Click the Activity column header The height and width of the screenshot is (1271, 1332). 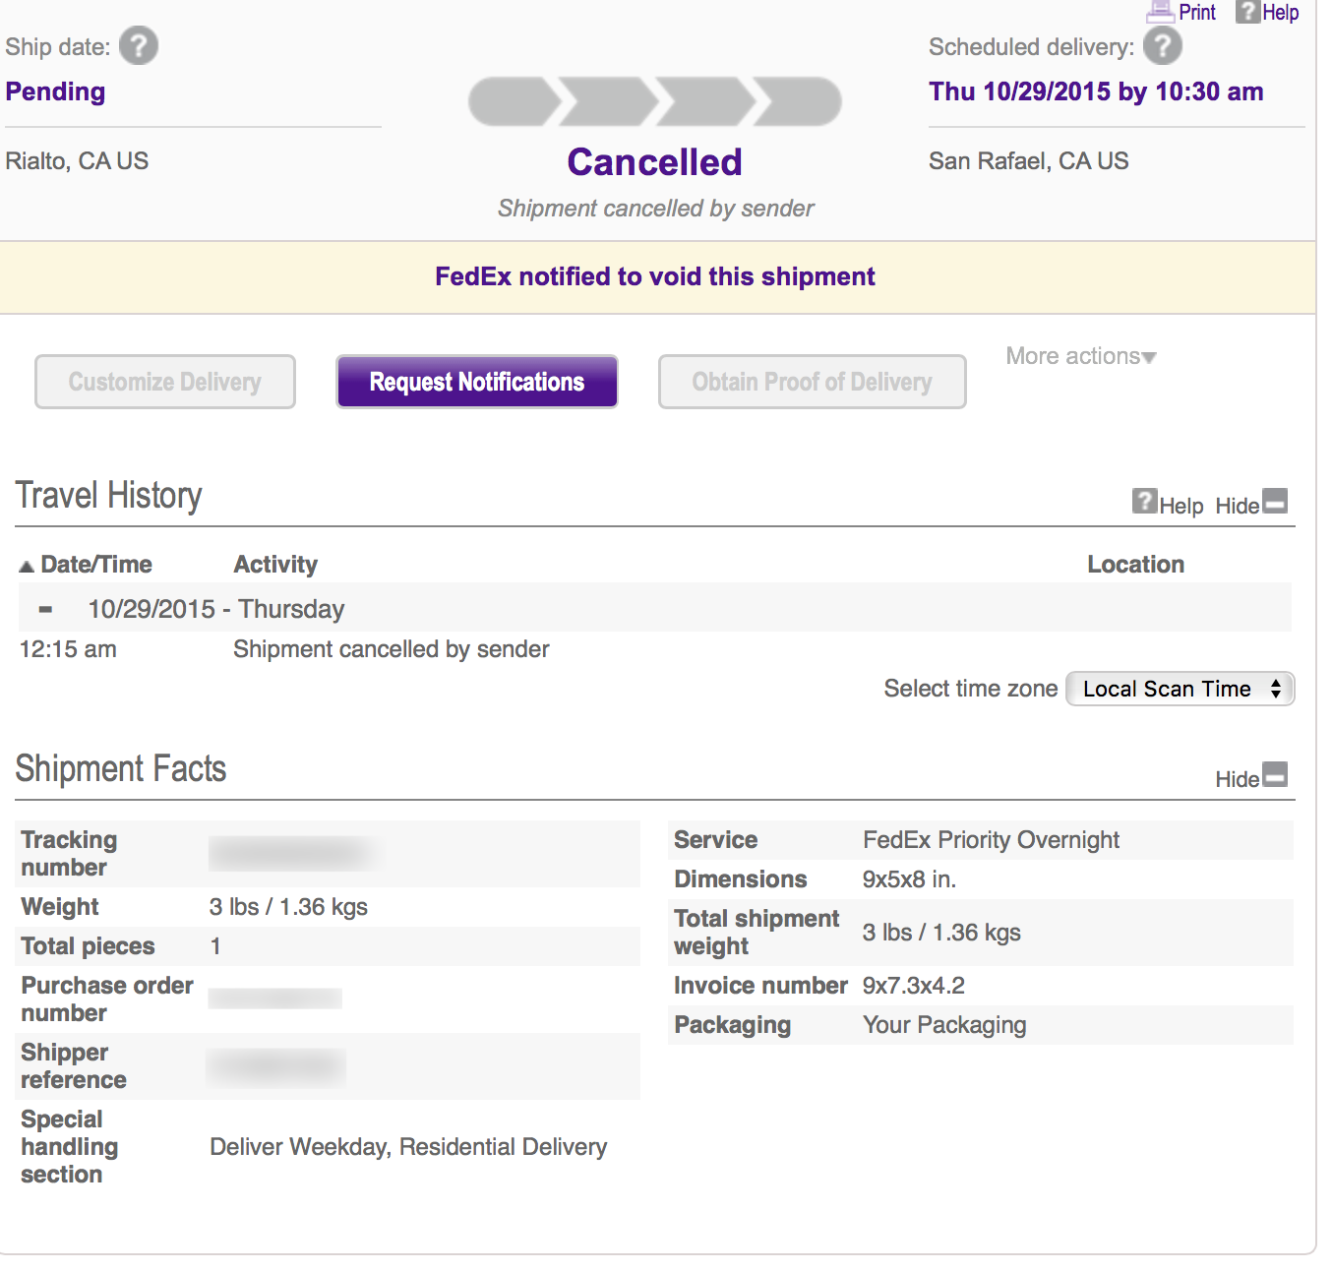275,565
